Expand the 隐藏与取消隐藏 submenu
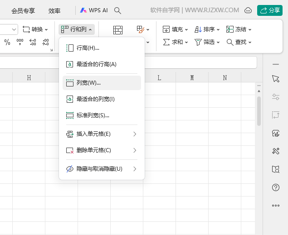Screen dimensions: 288x235 [102, 169]
